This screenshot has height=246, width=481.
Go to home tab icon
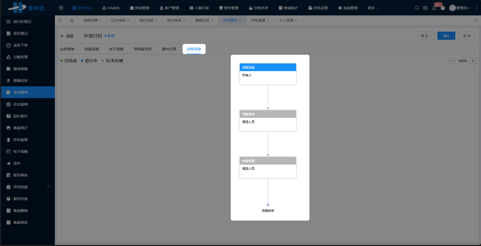pos(72,21)
